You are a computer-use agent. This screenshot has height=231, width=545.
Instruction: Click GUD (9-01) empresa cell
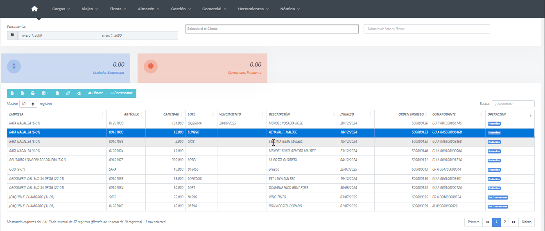pyautogui.click(x=57, y=169)
